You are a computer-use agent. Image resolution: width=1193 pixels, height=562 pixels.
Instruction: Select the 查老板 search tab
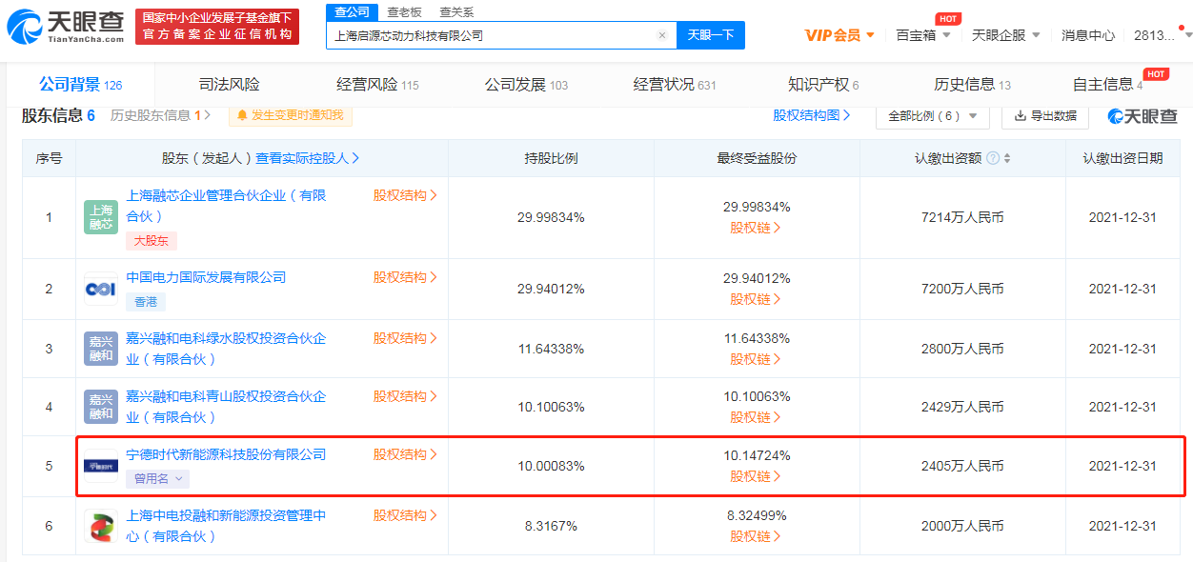coord(404,12)
